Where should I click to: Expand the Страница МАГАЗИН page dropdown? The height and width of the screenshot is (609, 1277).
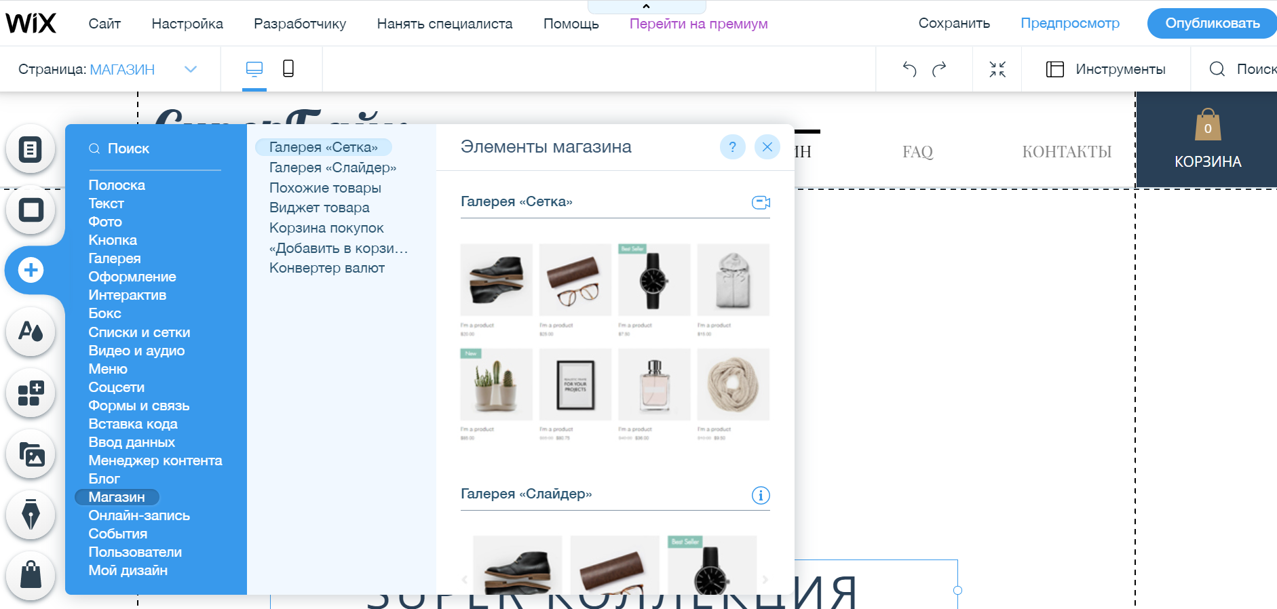pos(191,69)
